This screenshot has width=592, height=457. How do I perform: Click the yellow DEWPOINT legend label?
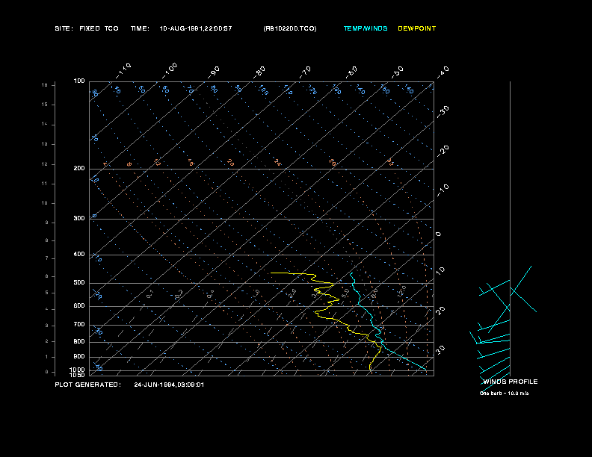coord(417,28)
